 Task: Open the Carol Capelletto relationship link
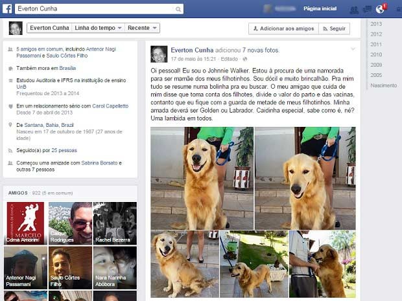(110, 106)
